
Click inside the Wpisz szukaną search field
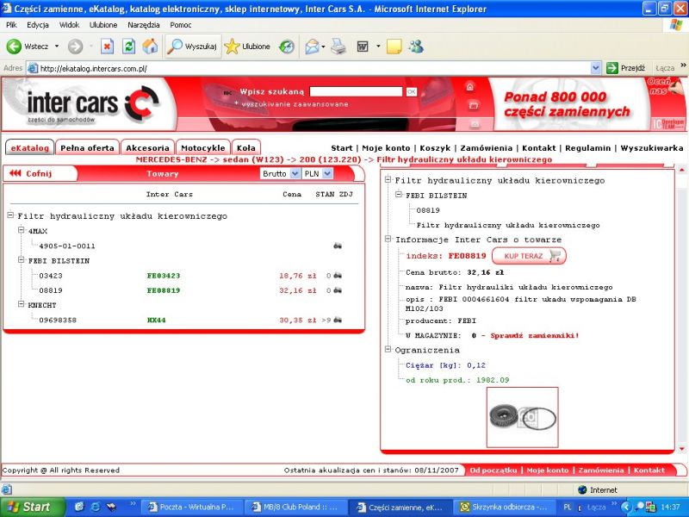pyautogui.click(x=356, y=91)
